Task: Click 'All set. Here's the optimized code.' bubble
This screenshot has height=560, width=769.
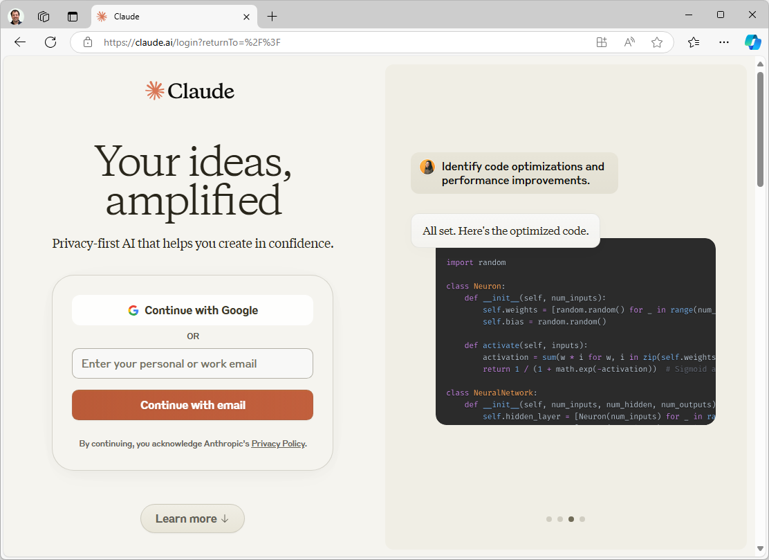Action: coord(505,231)
